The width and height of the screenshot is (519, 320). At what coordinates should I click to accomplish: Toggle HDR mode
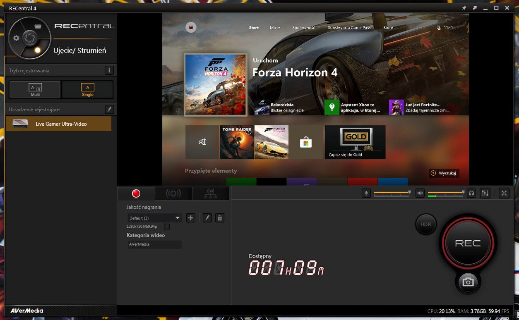(426, 224)
